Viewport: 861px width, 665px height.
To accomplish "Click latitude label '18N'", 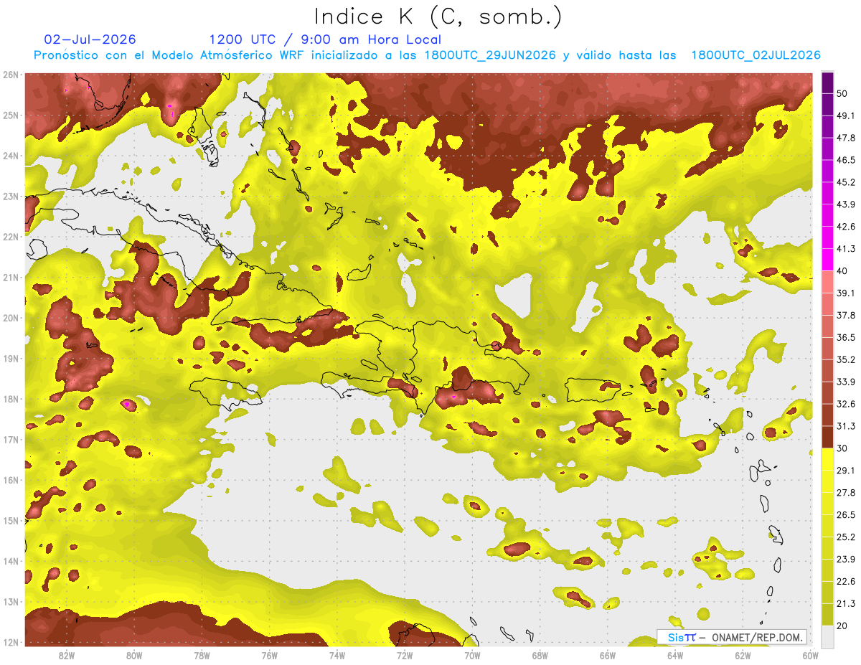I will pos(10,399).
